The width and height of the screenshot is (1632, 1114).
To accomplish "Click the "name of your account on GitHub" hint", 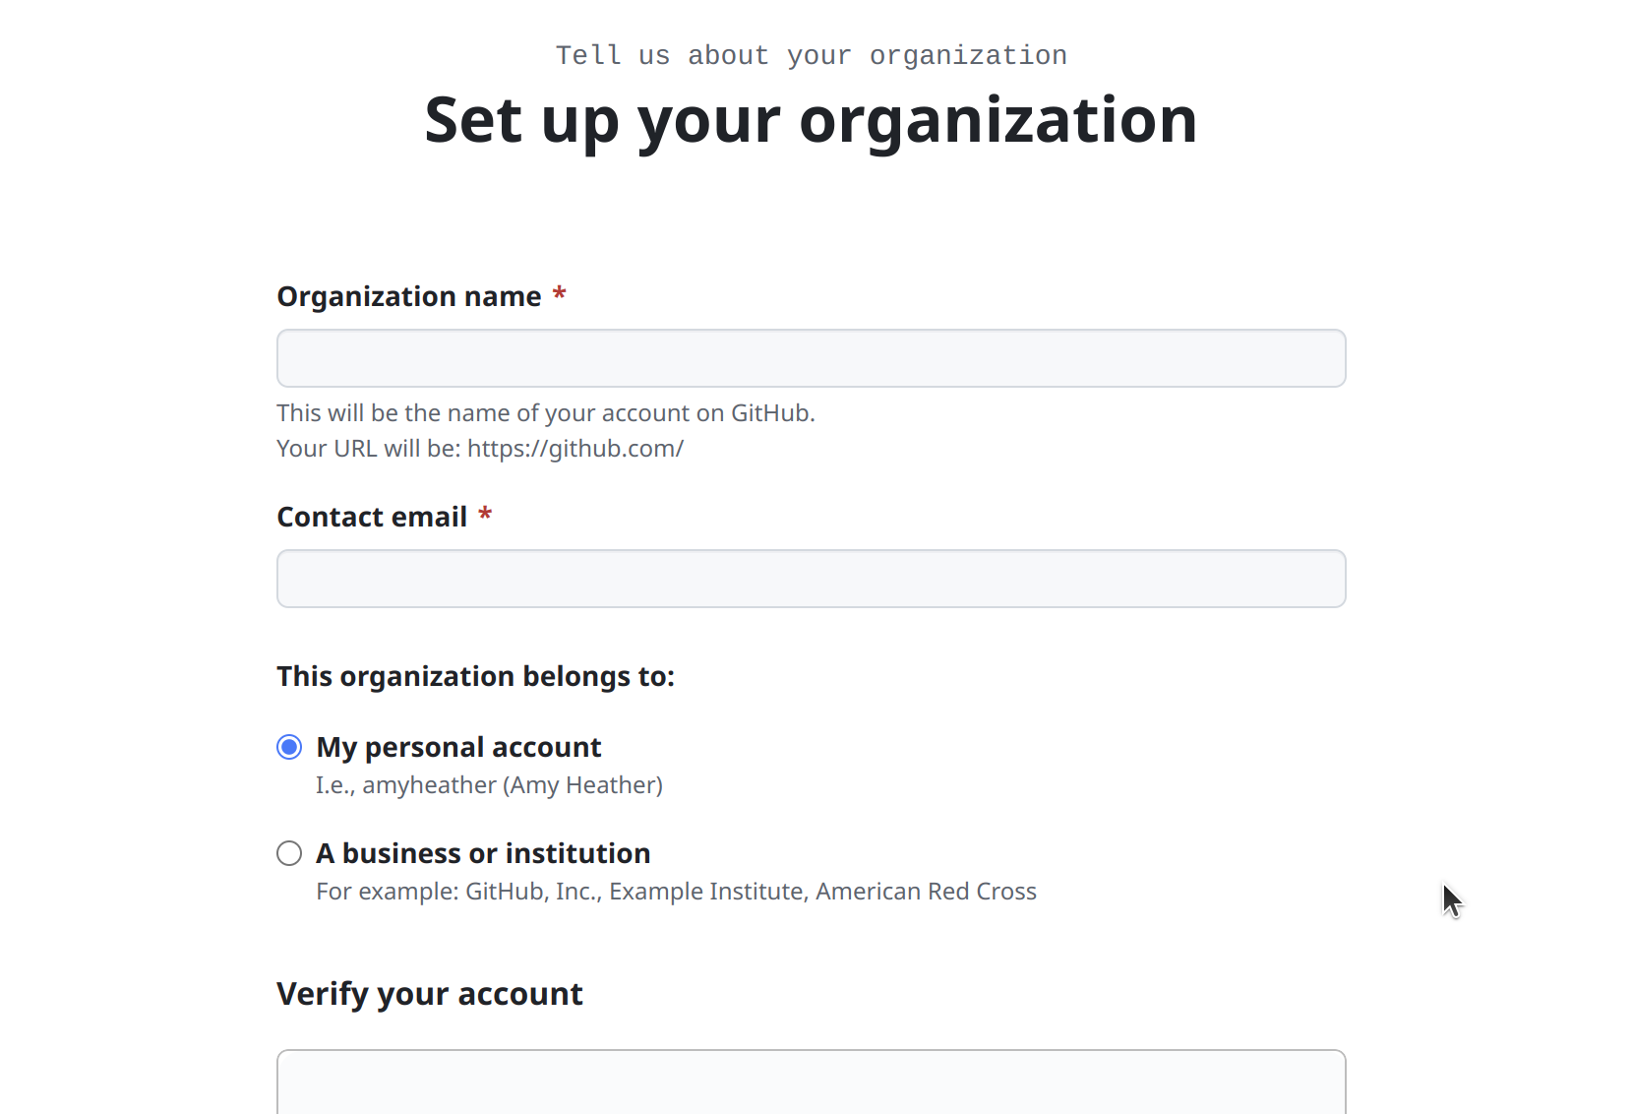I will pos(546,413).
